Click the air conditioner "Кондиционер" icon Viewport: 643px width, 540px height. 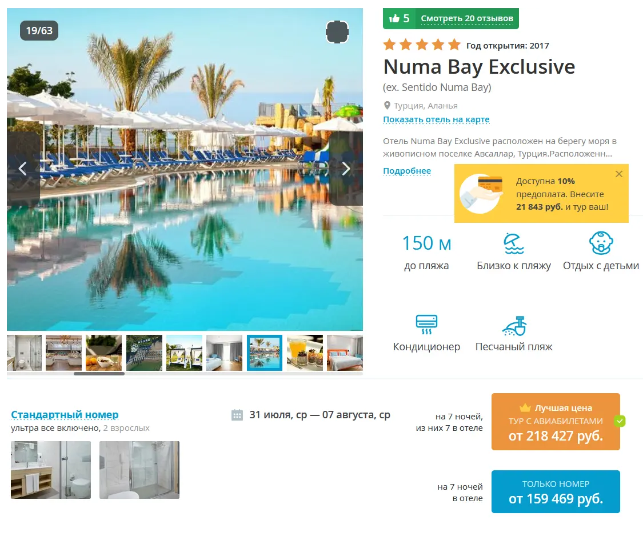[x=426, y=325]
